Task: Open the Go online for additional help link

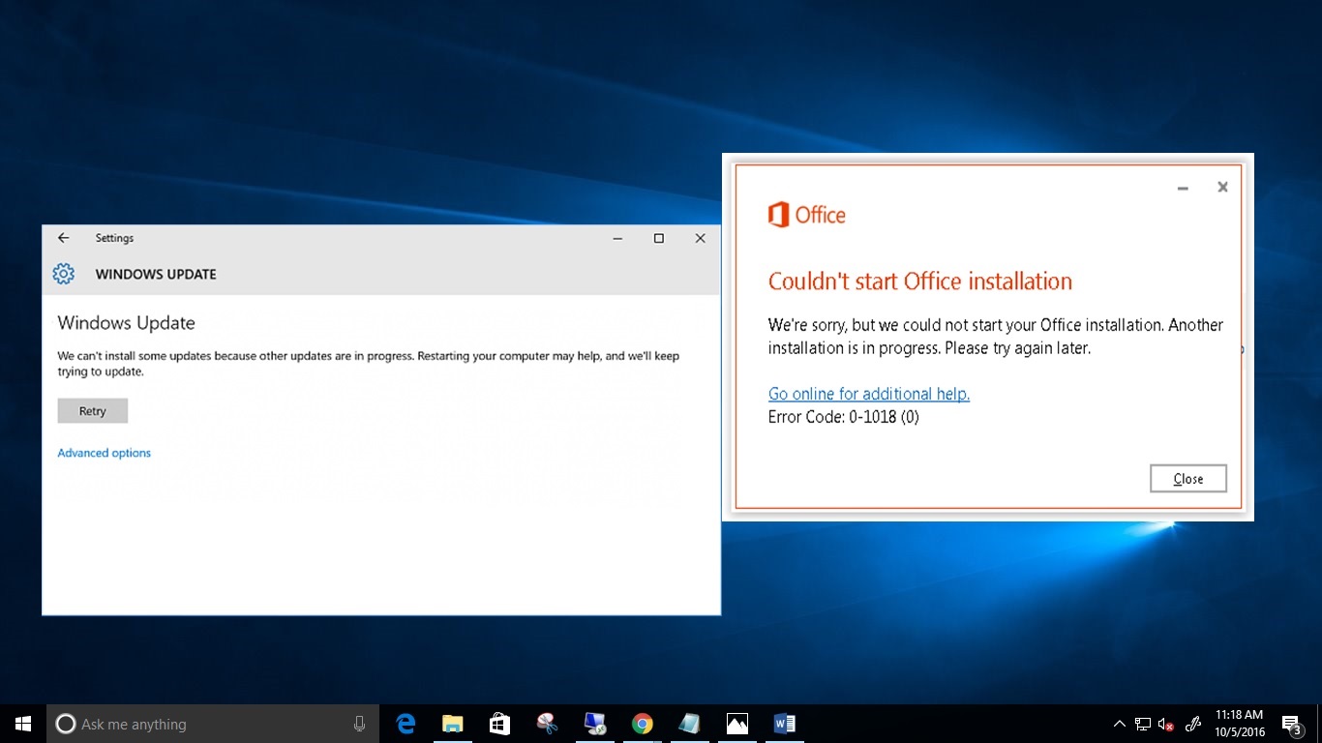Action: (869, 394)
